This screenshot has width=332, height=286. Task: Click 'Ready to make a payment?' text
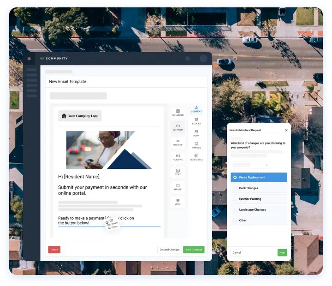[x=96, y=220]
